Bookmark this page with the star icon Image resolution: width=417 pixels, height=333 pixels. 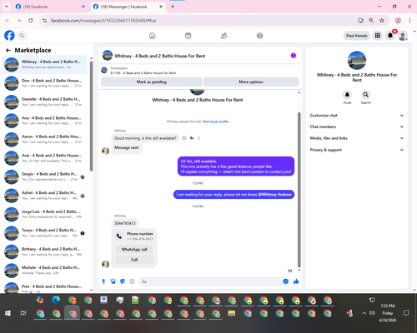point(382,21)
